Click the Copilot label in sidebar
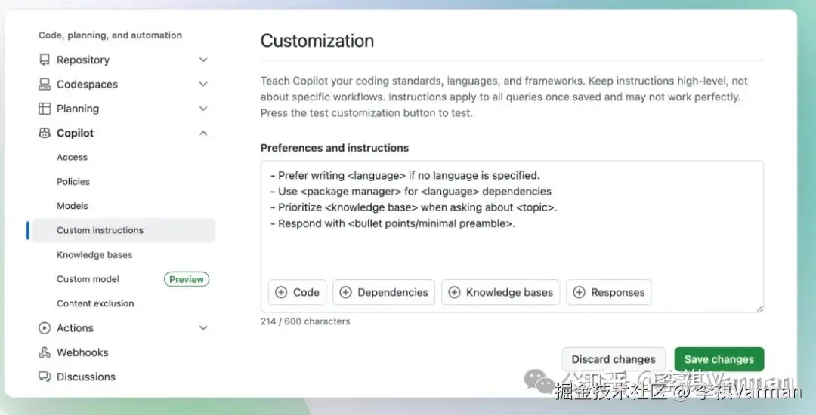 click(x=75, y=133)
